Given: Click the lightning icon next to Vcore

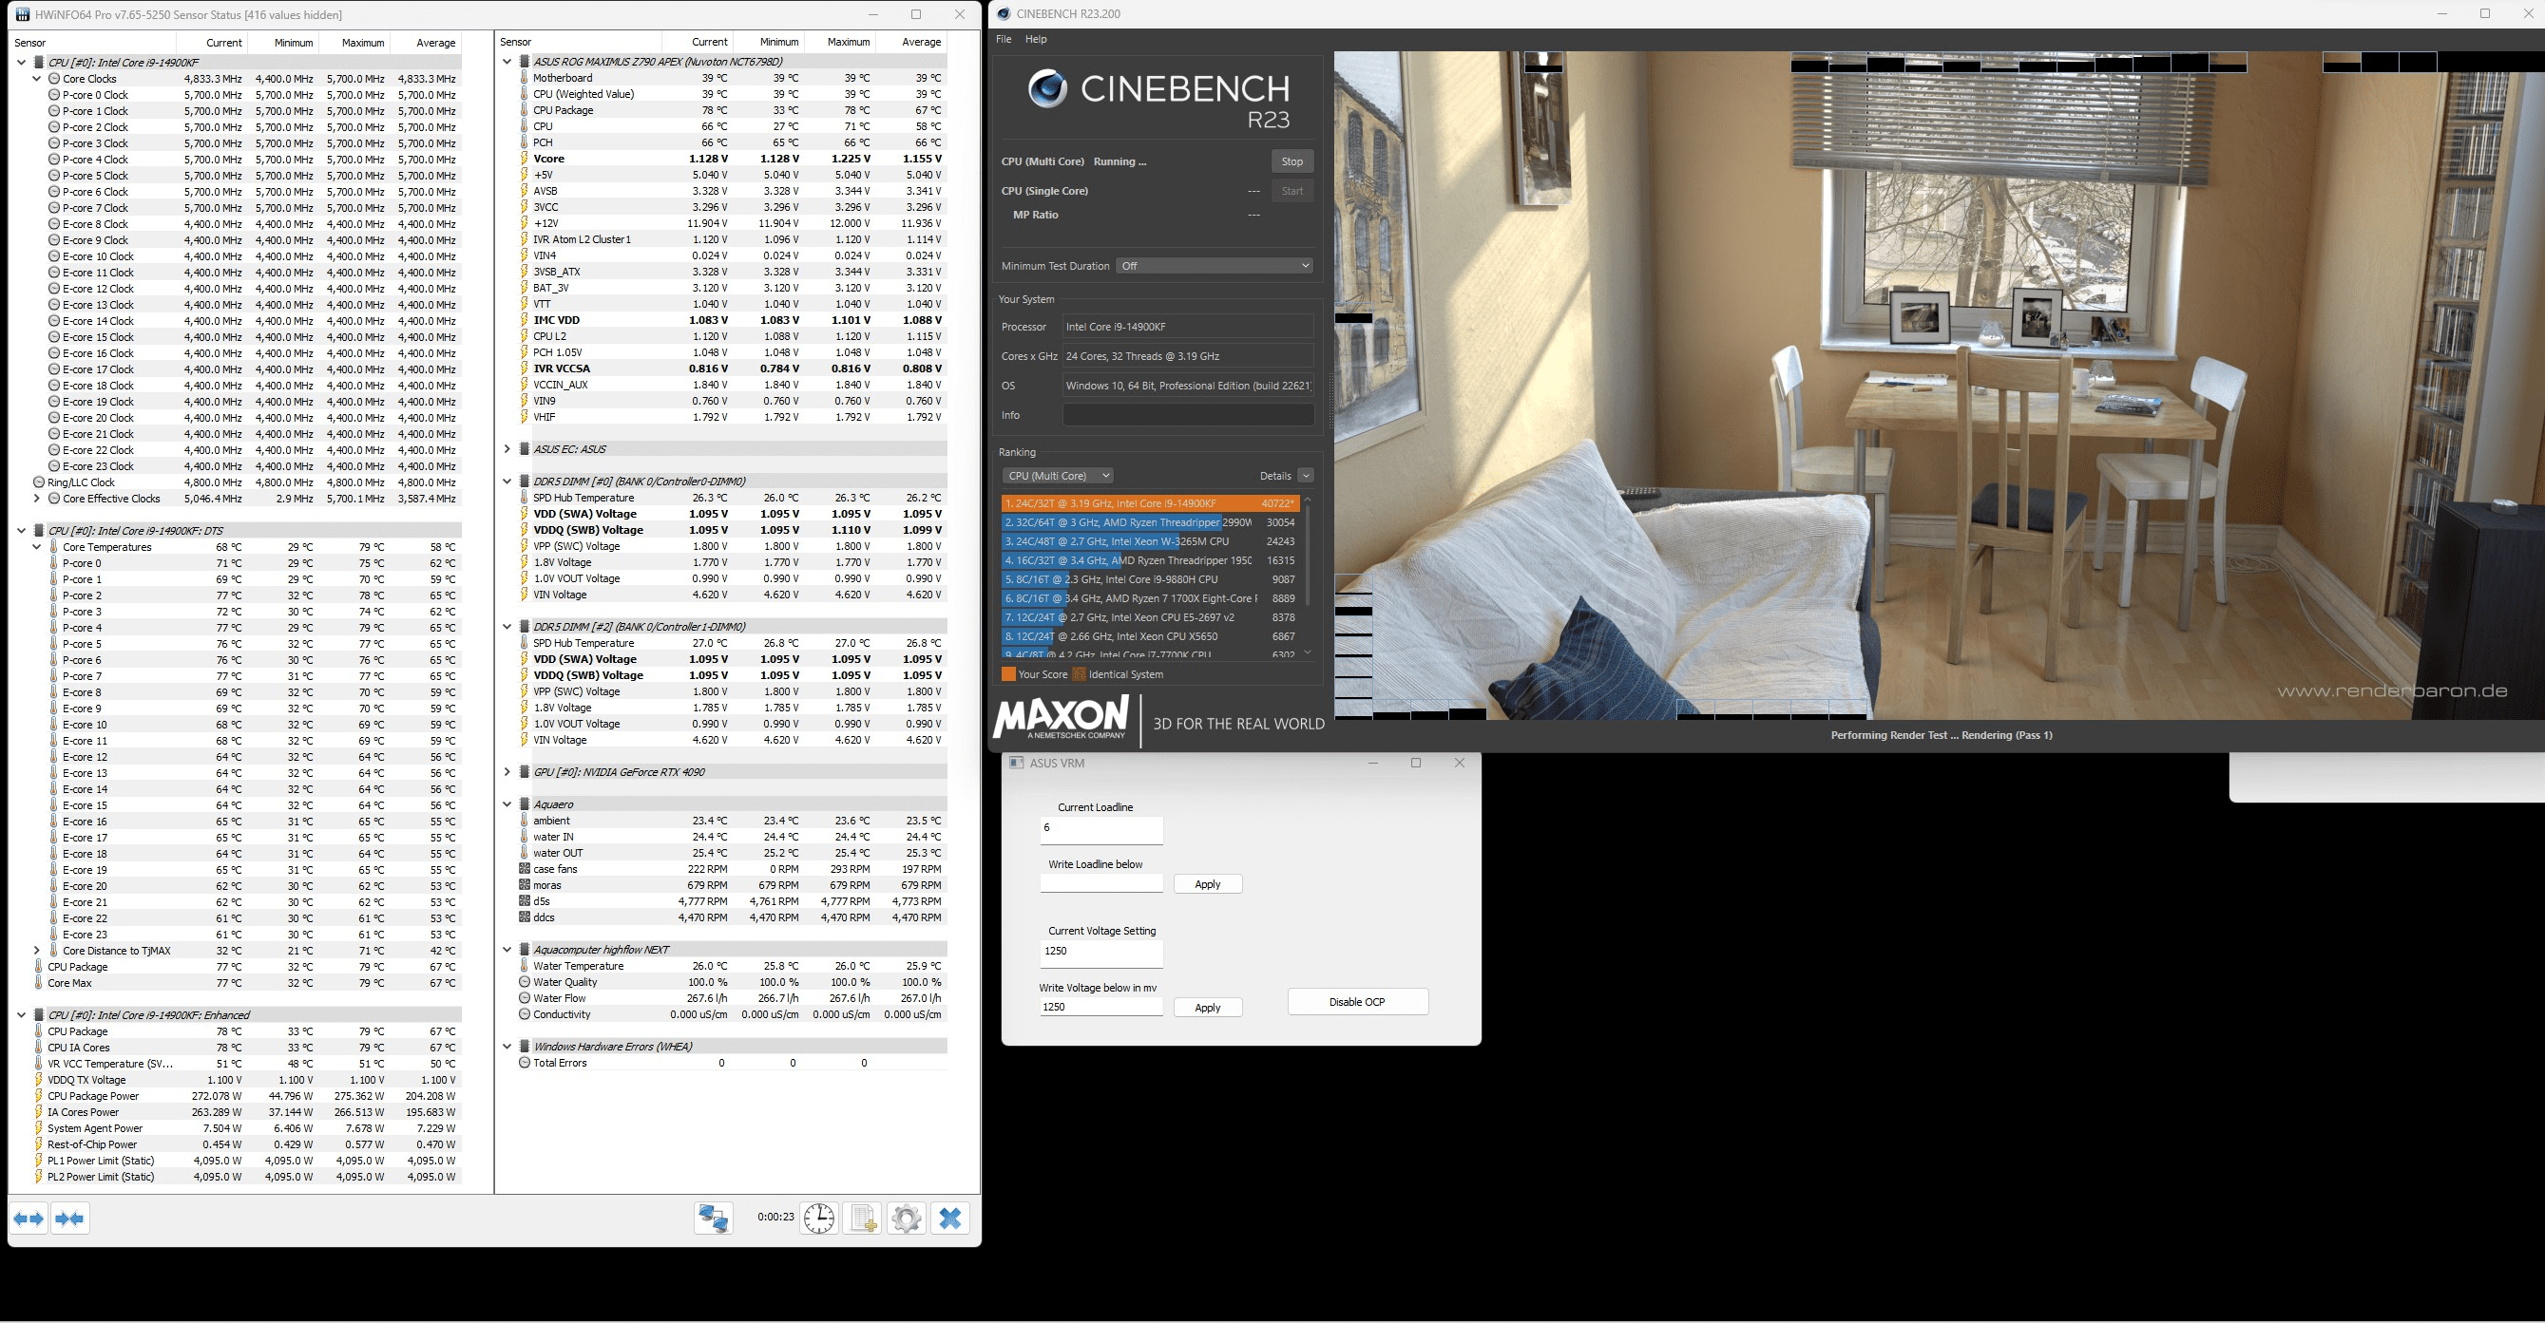Looking at the screenshot, I should (x=524, y=158).
